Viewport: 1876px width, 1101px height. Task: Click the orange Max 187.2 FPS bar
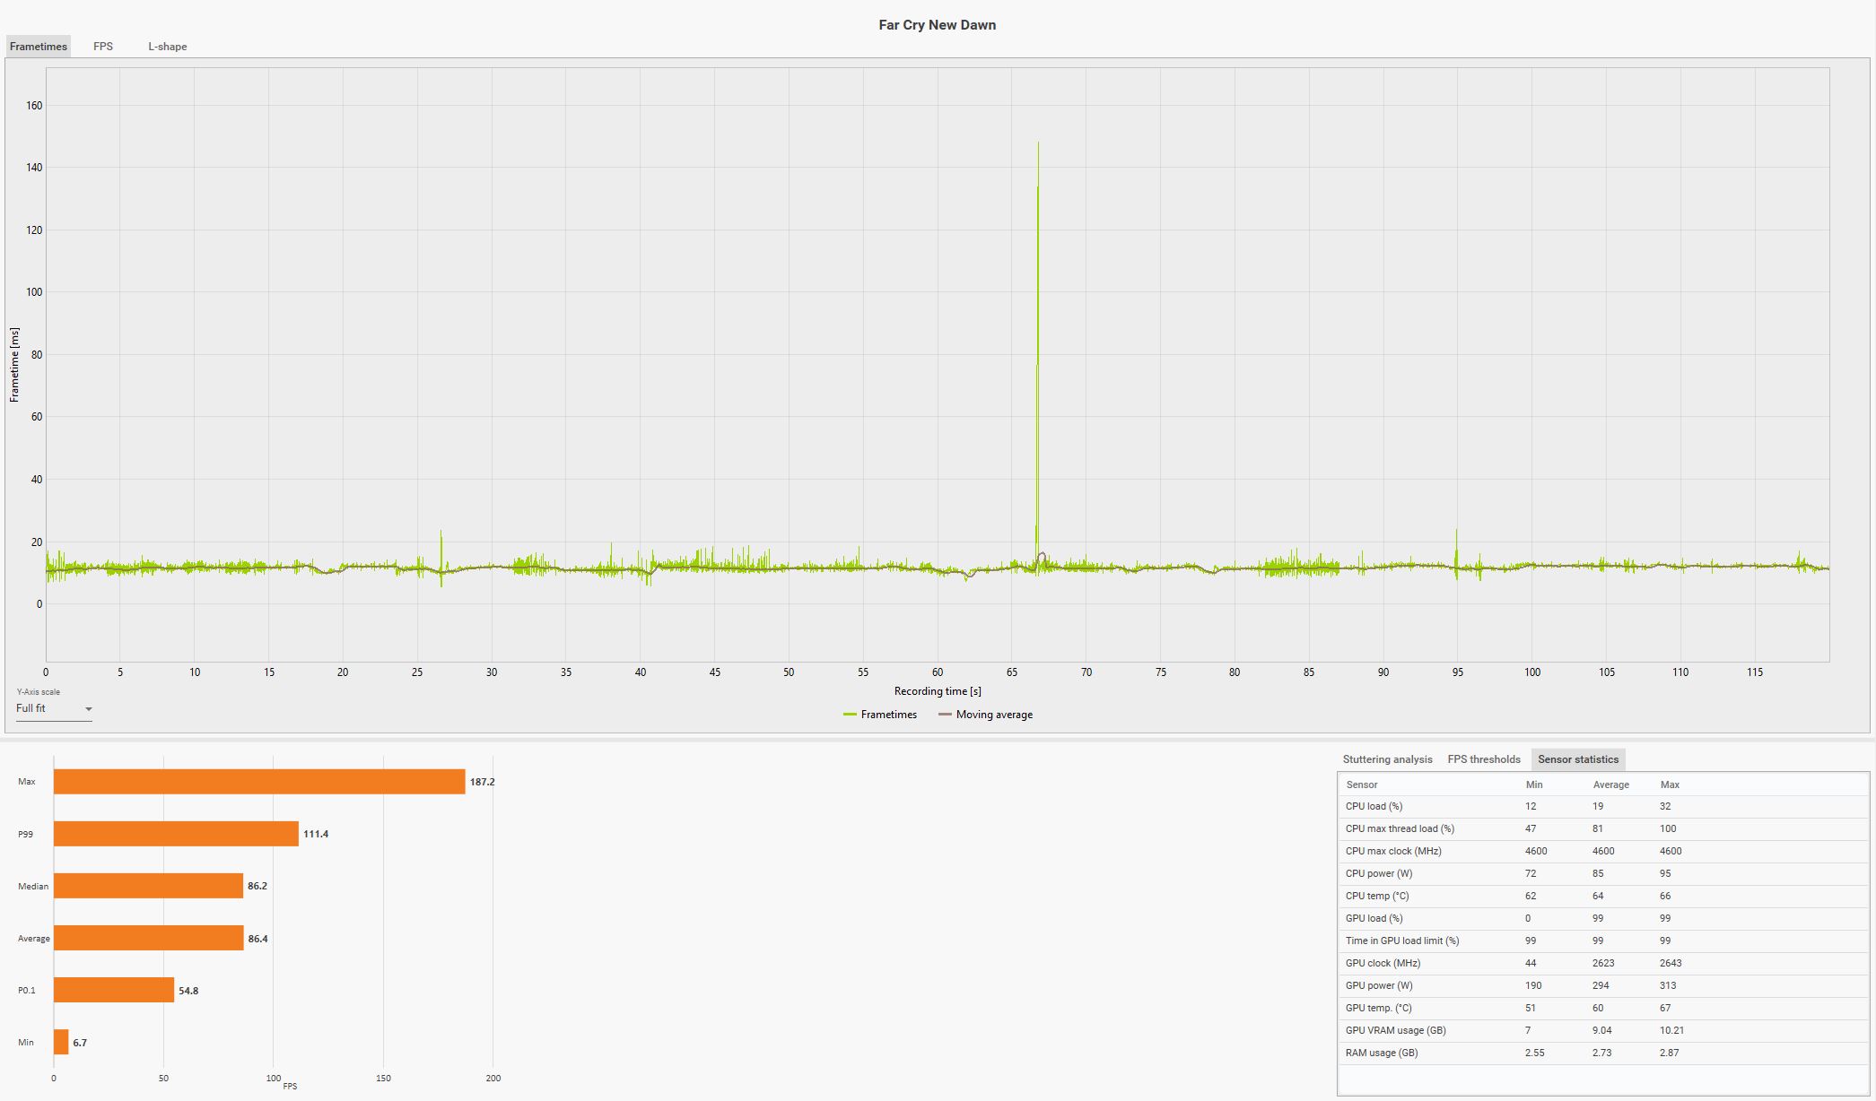(x=259, y=782)
